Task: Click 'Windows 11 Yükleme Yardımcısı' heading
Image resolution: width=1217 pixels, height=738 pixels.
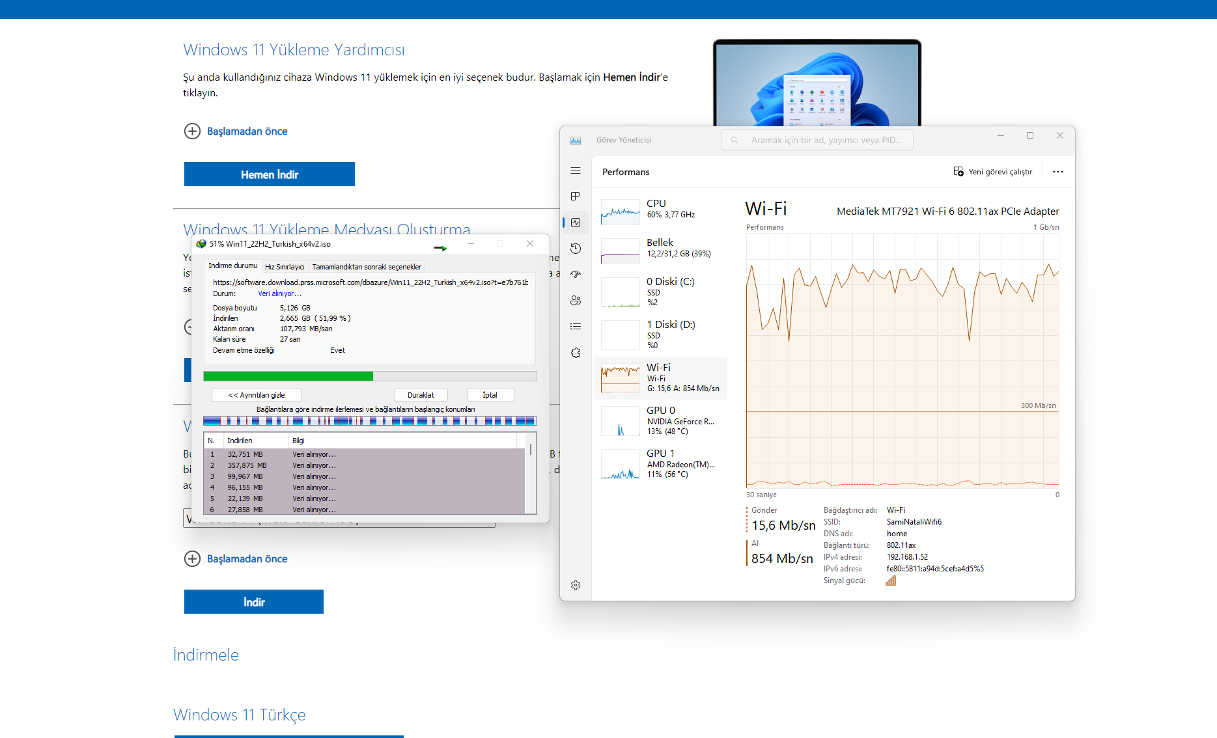Action: tap(294, 50)
